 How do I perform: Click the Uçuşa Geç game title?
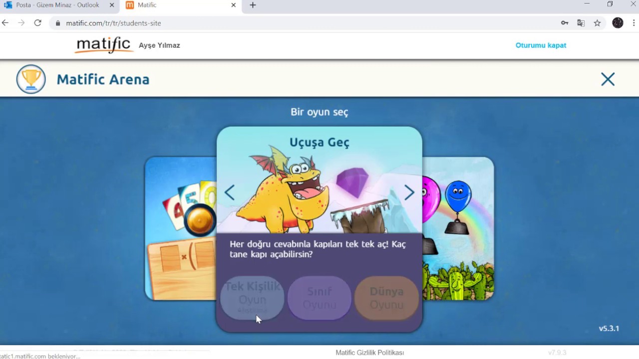point(319,143)
